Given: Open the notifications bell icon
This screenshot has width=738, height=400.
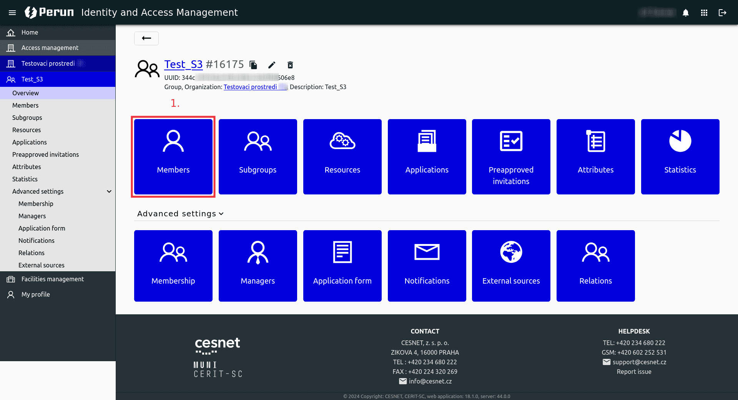Looking at the screenshot, I should (685, 13).
